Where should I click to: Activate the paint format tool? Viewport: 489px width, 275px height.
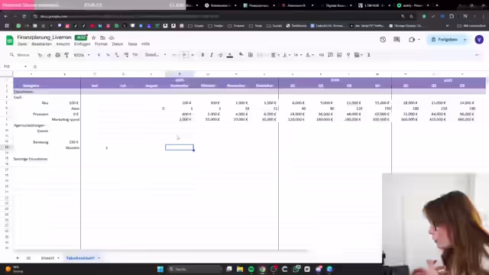tap(66, 55)
